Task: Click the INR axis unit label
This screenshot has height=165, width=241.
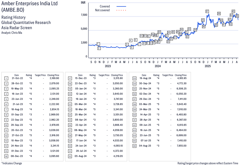Action: (x=83, y=3)
